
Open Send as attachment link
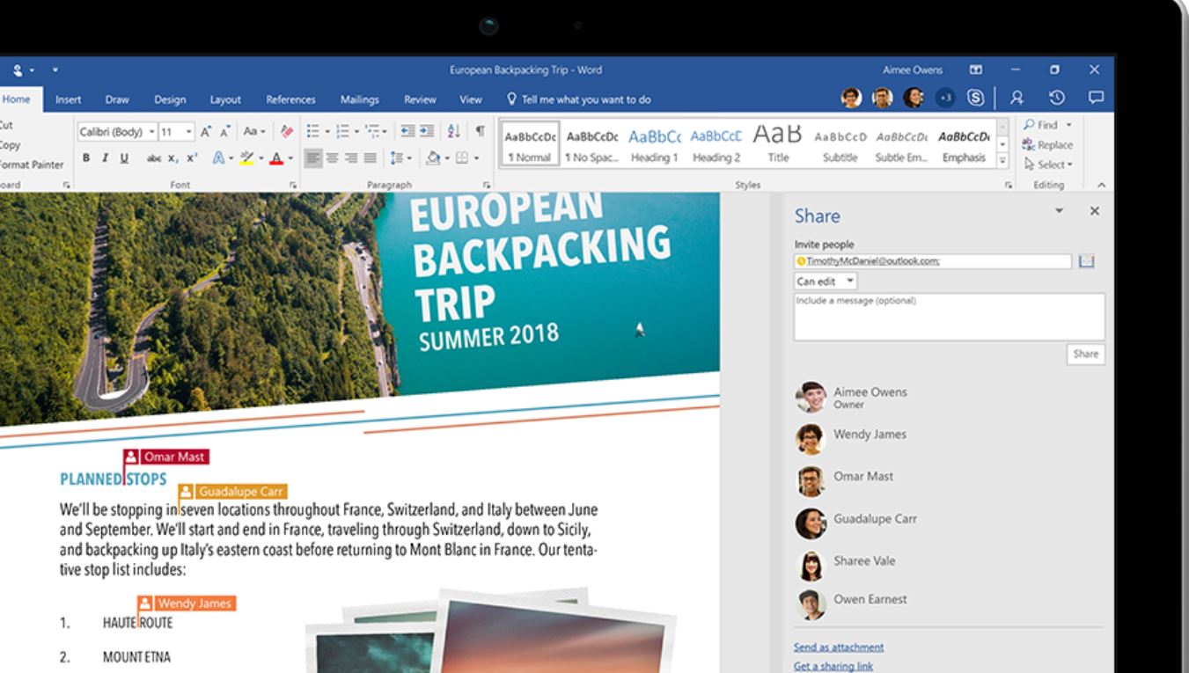[x=838, y=647]
